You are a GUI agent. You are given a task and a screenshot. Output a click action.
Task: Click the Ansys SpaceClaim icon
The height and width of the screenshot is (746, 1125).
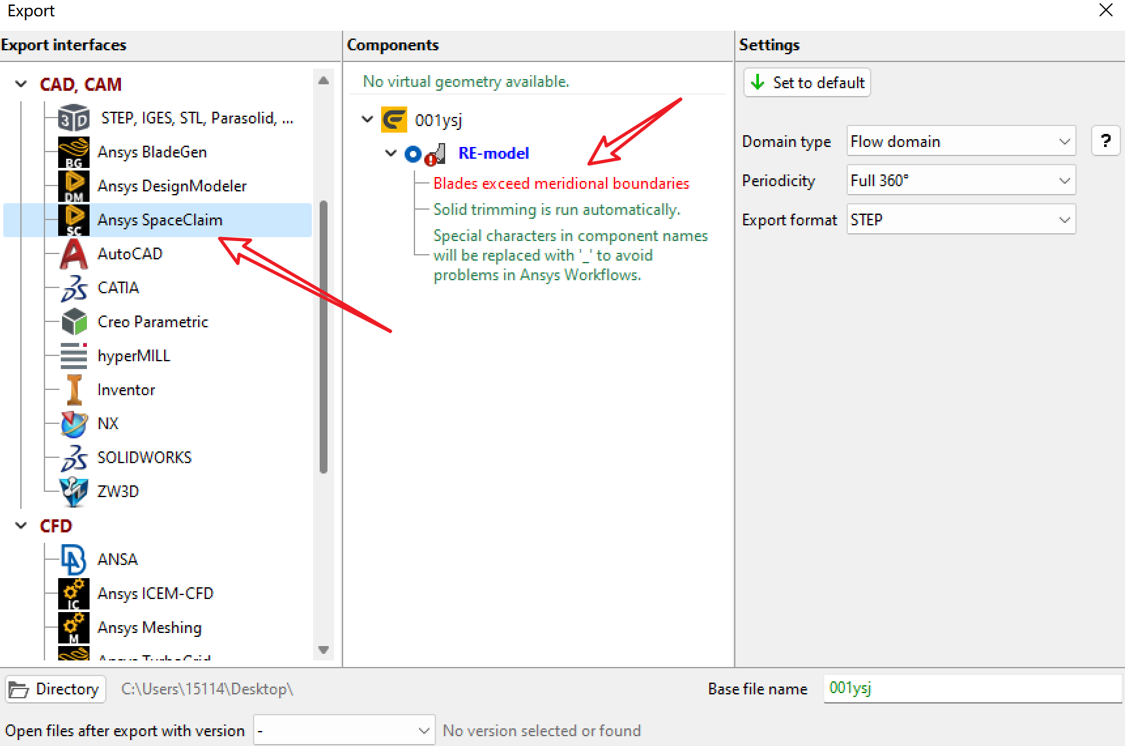(74, 220)
